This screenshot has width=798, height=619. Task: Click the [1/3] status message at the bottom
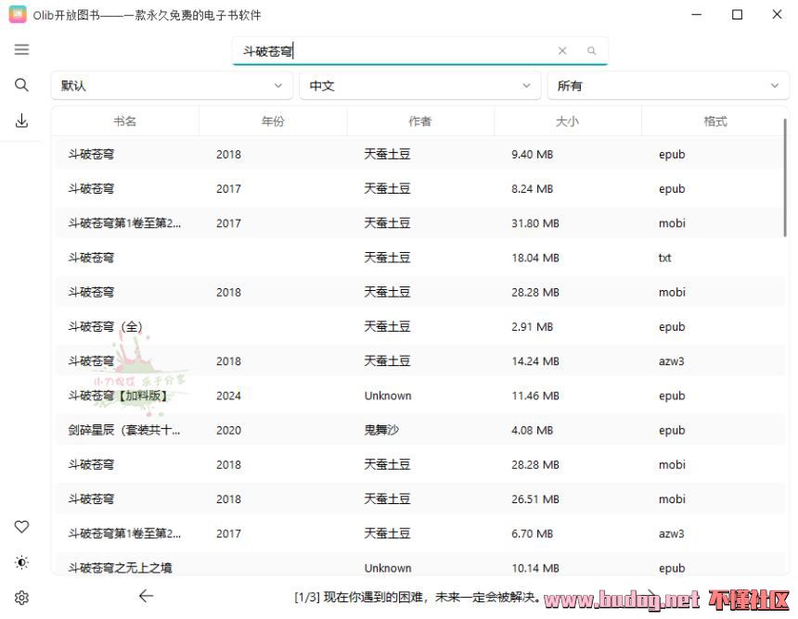(x=418, y=597)
